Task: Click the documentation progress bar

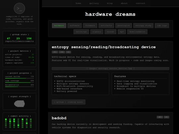Action: pyautogui.click(x=20, y=87)
